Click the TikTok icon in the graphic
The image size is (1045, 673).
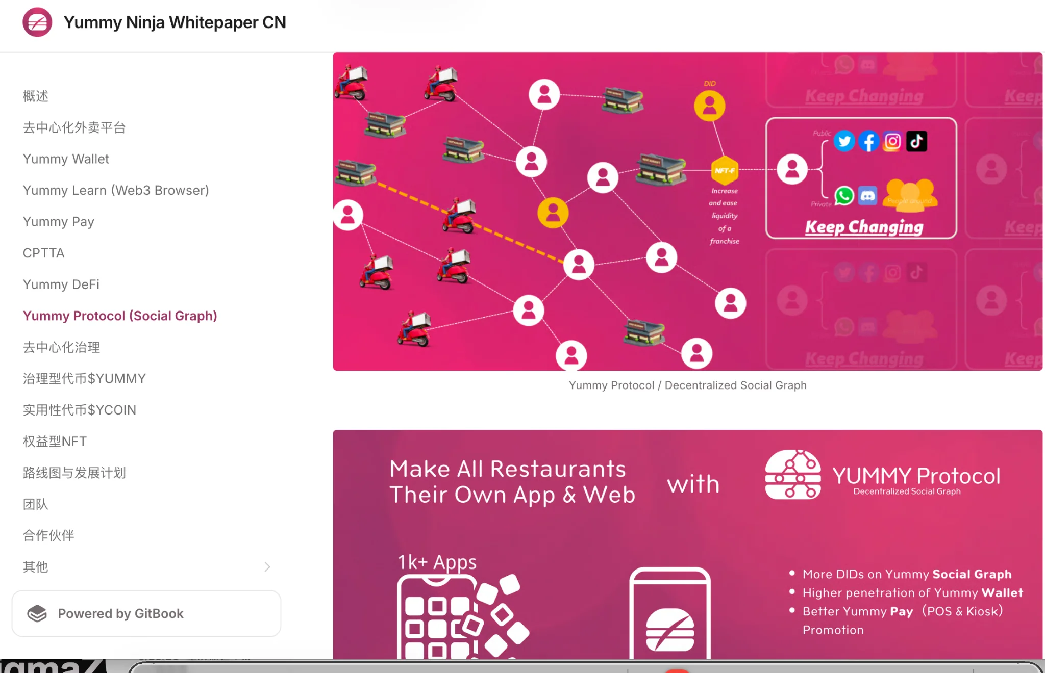916,141
